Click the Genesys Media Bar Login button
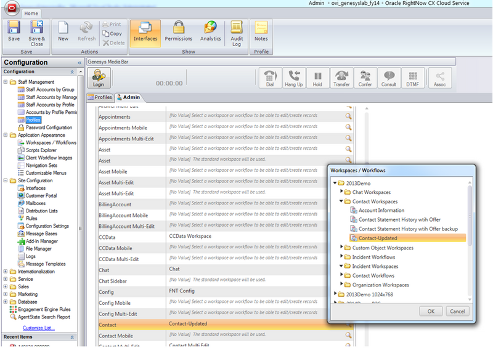This screenshot has height=348, width=493. 99,78
